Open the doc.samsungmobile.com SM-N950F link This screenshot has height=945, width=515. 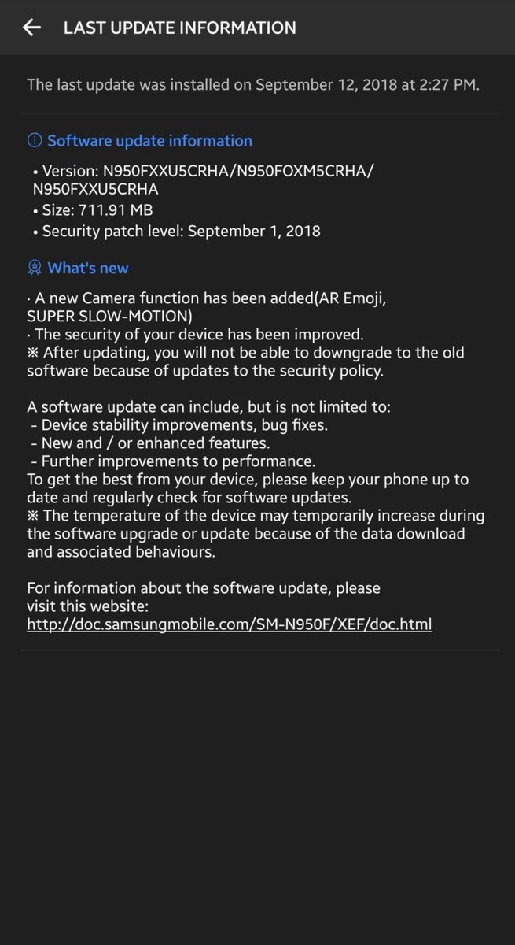tap(230, 624)
